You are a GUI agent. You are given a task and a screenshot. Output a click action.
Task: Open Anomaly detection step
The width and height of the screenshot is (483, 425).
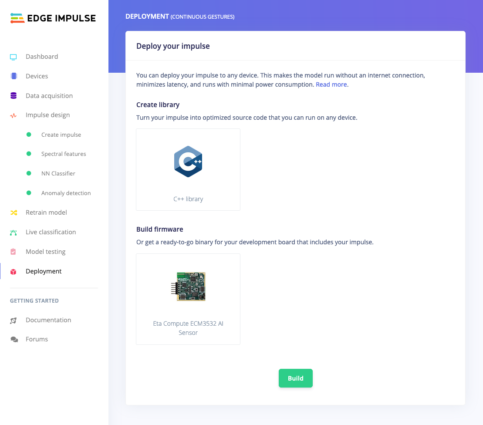(66, 193)
